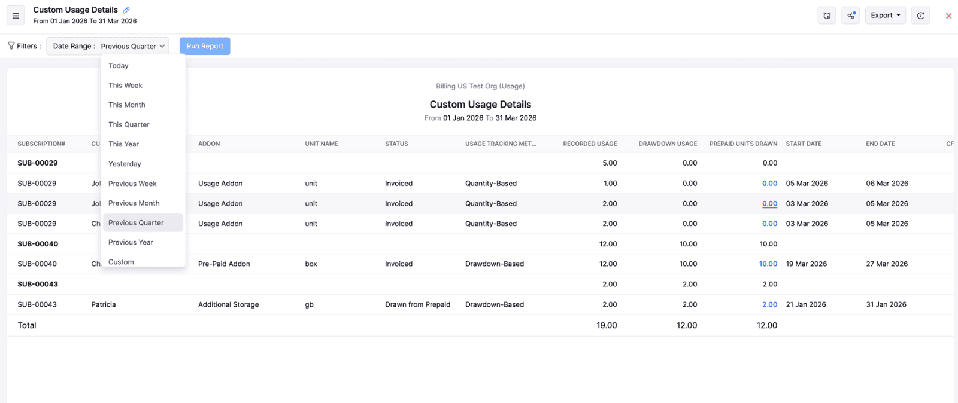Open the hamburger menu sidebar
Screen dimensions: 958x403
pyautogui.click(x=16, y=16)
